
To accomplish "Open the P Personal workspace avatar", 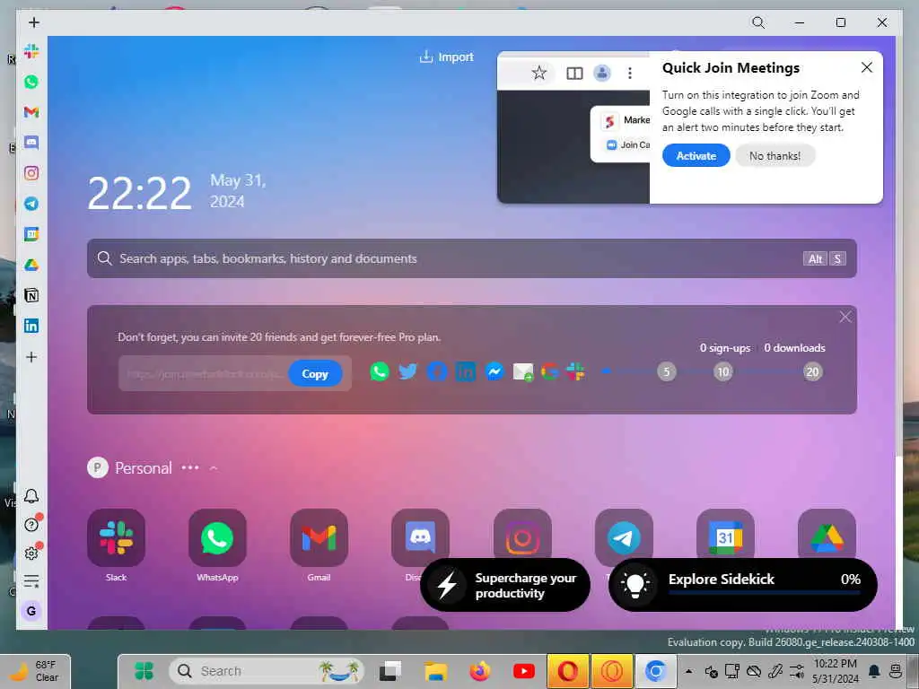I will tap(98, 467).
